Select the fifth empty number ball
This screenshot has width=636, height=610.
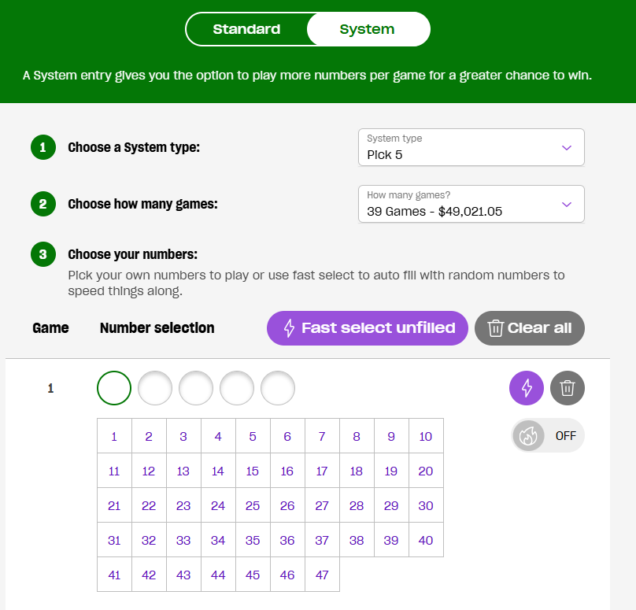pos(277,388)
